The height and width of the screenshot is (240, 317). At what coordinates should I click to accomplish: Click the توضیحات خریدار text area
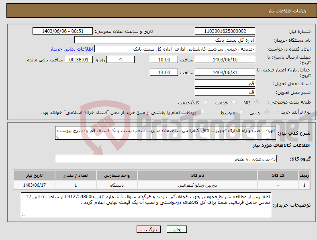coord(146,205)
